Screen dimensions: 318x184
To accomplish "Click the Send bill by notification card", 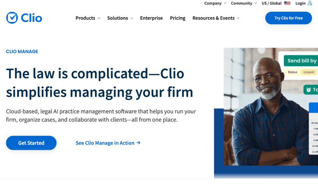I will [301, 61].
